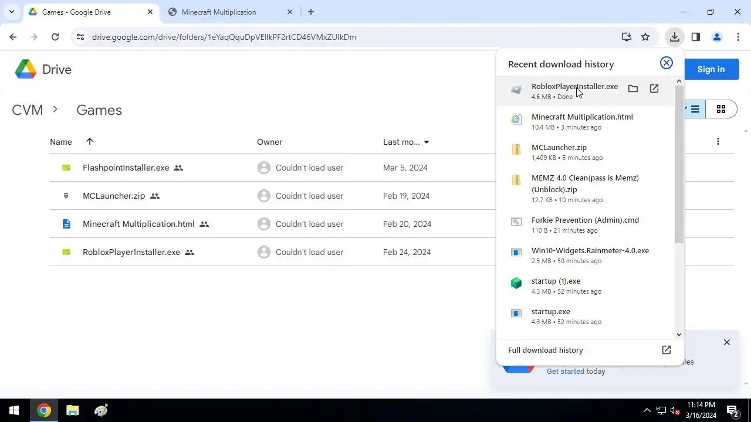Viewport: 751px width, 422px height.
Task: Open the Last modified sort dropdown
Action: (427, 142)
